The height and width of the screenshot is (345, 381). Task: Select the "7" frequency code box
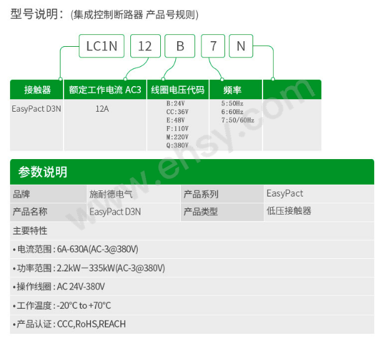pos(213,46)
